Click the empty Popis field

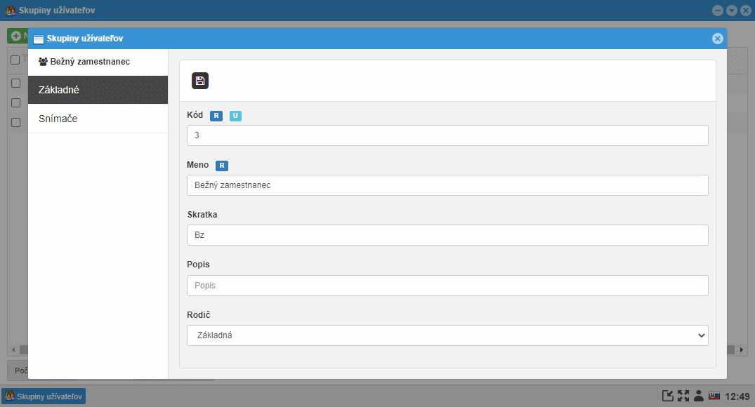447,286
